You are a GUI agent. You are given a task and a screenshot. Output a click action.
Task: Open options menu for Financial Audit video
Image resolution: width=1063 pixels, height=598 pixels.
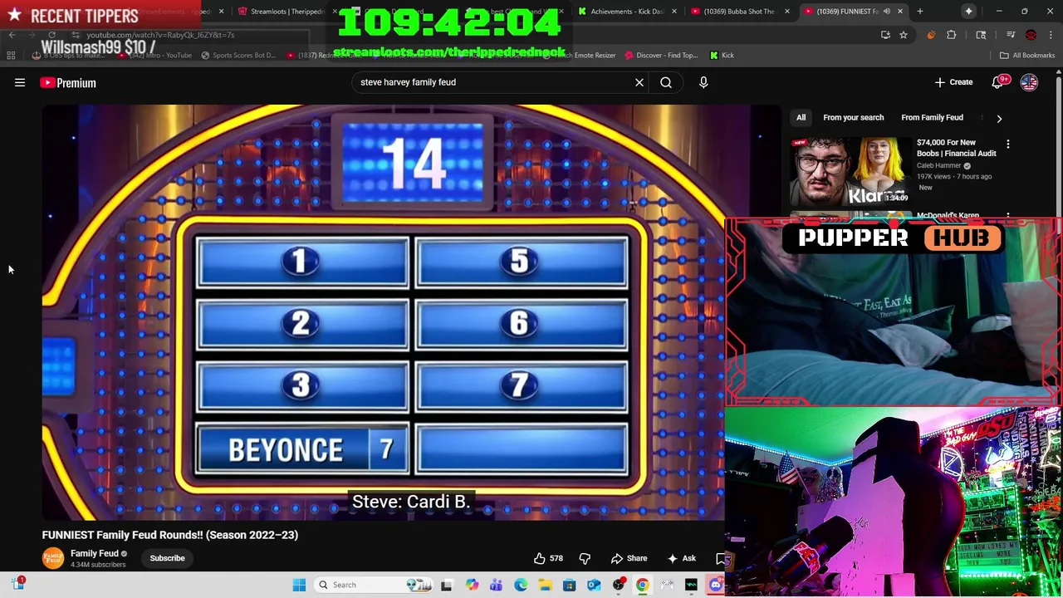pyautogui.click(x=1008, y=145)
